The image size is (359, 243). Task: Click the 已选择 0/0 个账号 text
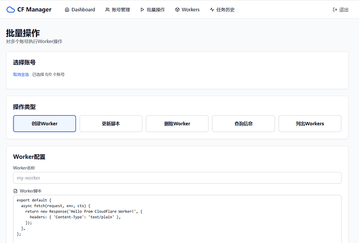pyautogui.click(x=48, y=74)
